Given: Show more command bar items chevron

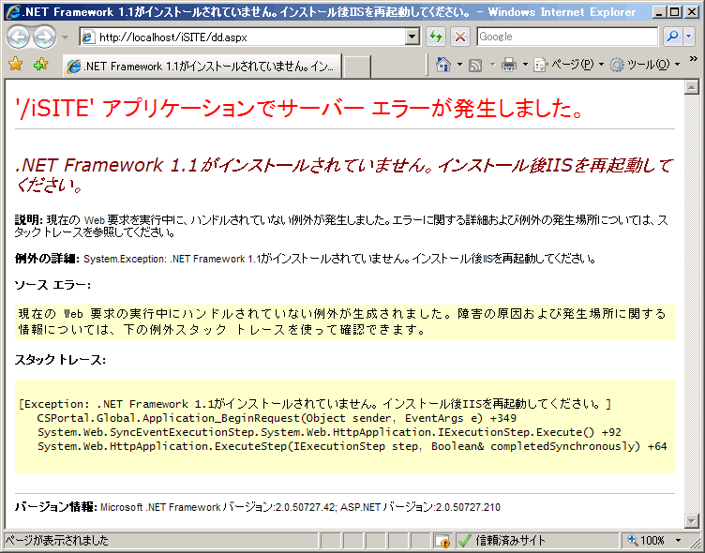Looking at the screenshot, I should coord(694,59).
